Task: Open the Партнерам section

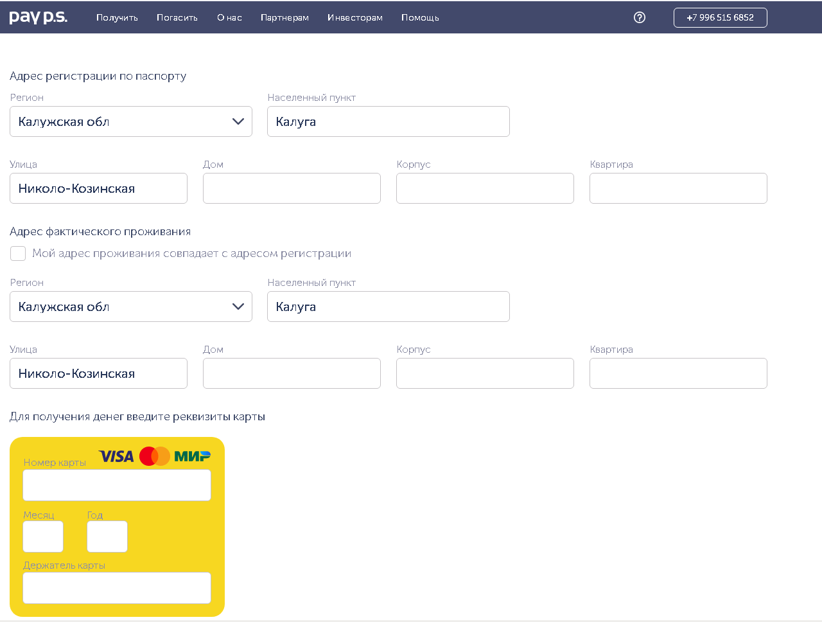Action: pos(284,17)
